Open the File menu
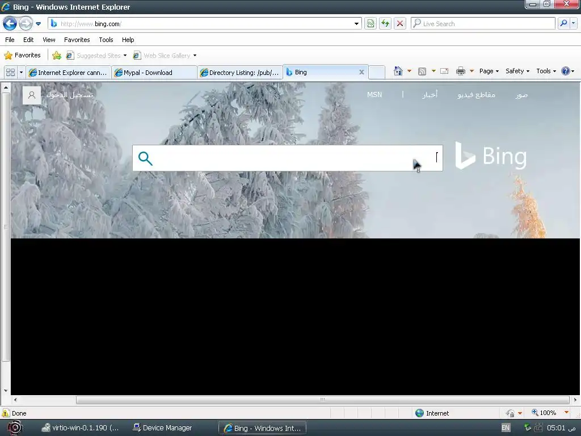The image size is (581, 436). (x=10, y=40)
